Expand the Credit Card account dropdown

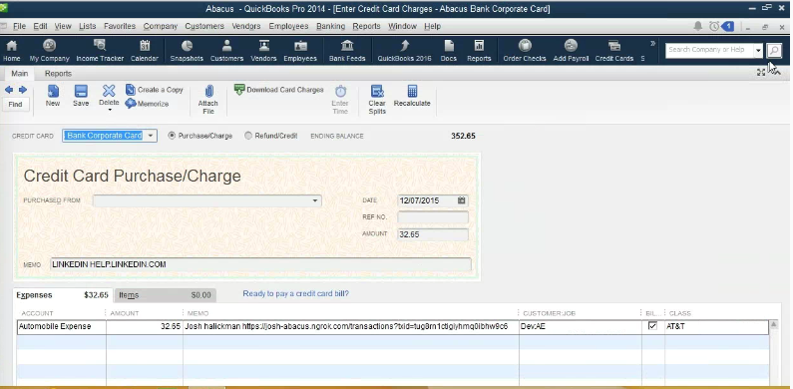pyautogui.click(x=151, y=136)
